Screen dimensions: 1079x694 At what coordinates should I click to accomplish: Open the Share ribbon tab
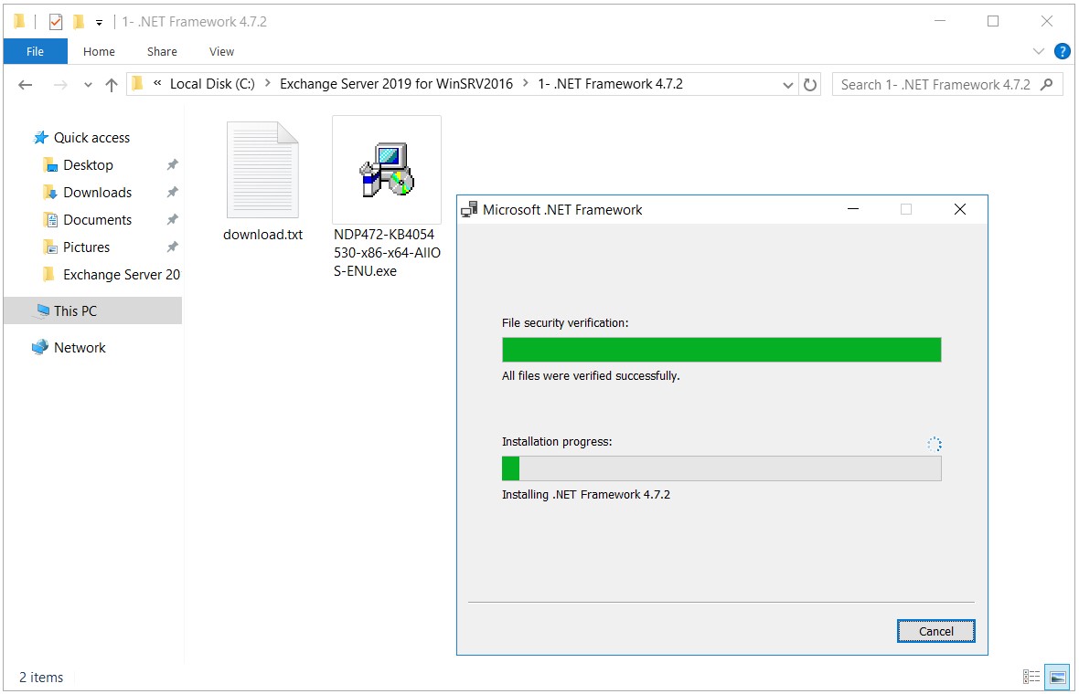162,51
